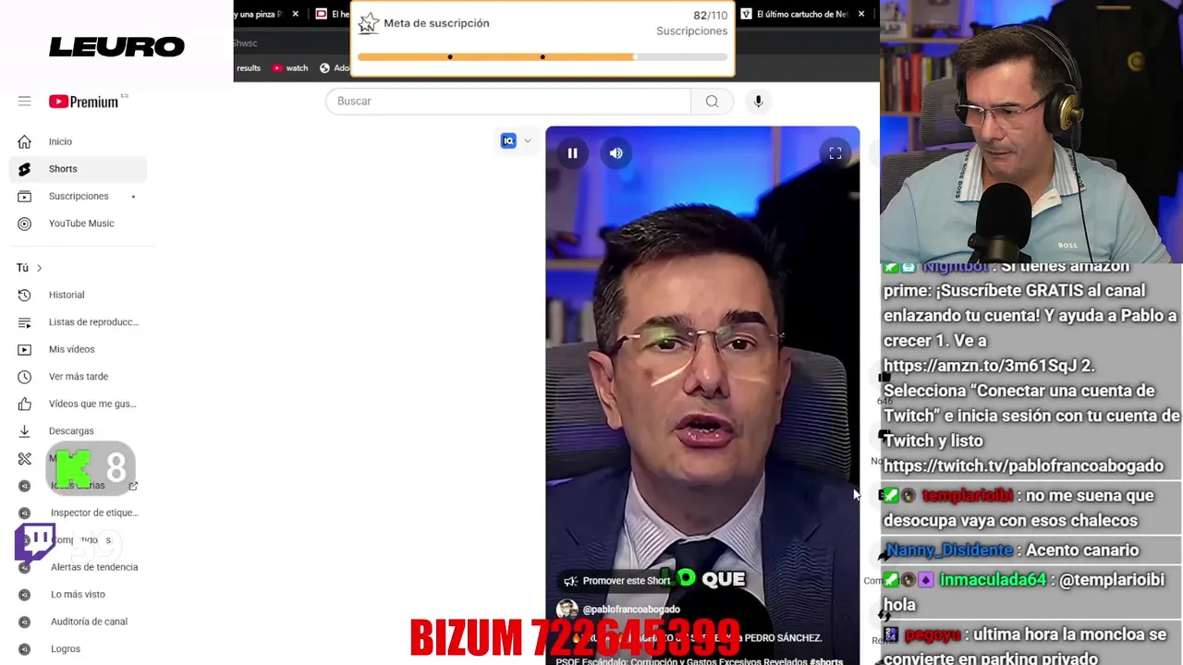Expand the Tú section chevron
The height and width of the screenshot is (665, 1183).
click(x=39, y=268)
